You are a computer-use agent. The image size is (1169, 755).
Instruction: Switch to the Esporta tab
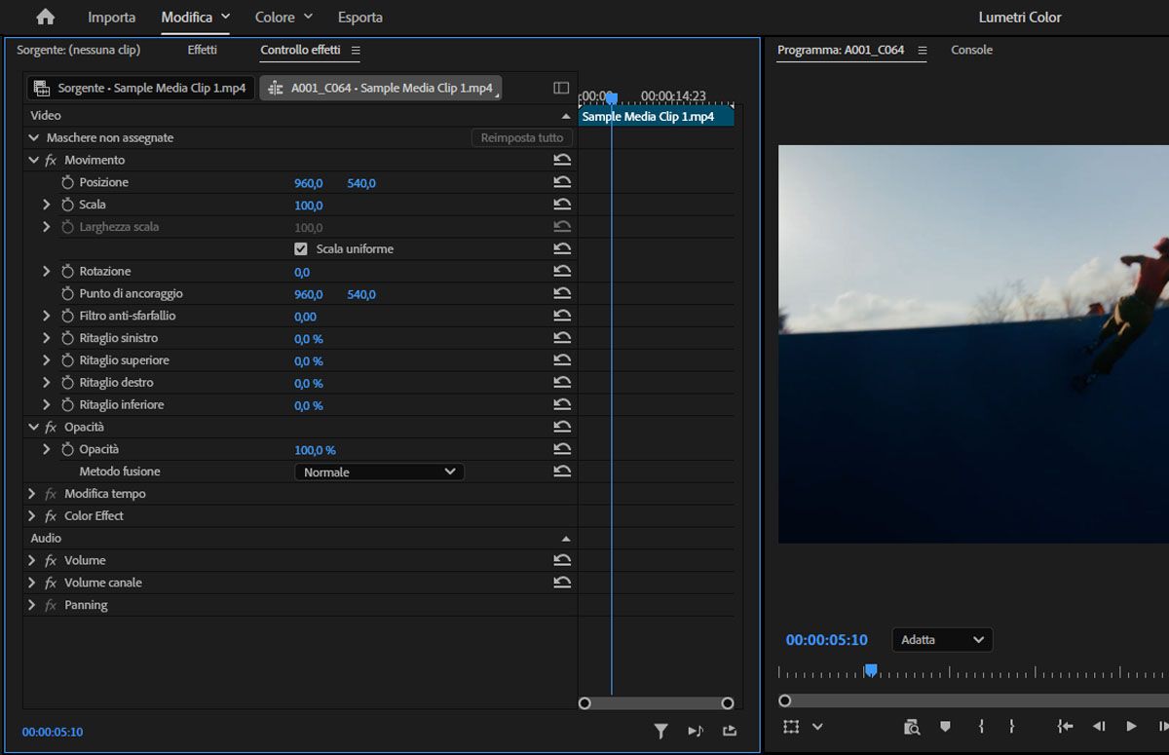click(x=360, y=18)
